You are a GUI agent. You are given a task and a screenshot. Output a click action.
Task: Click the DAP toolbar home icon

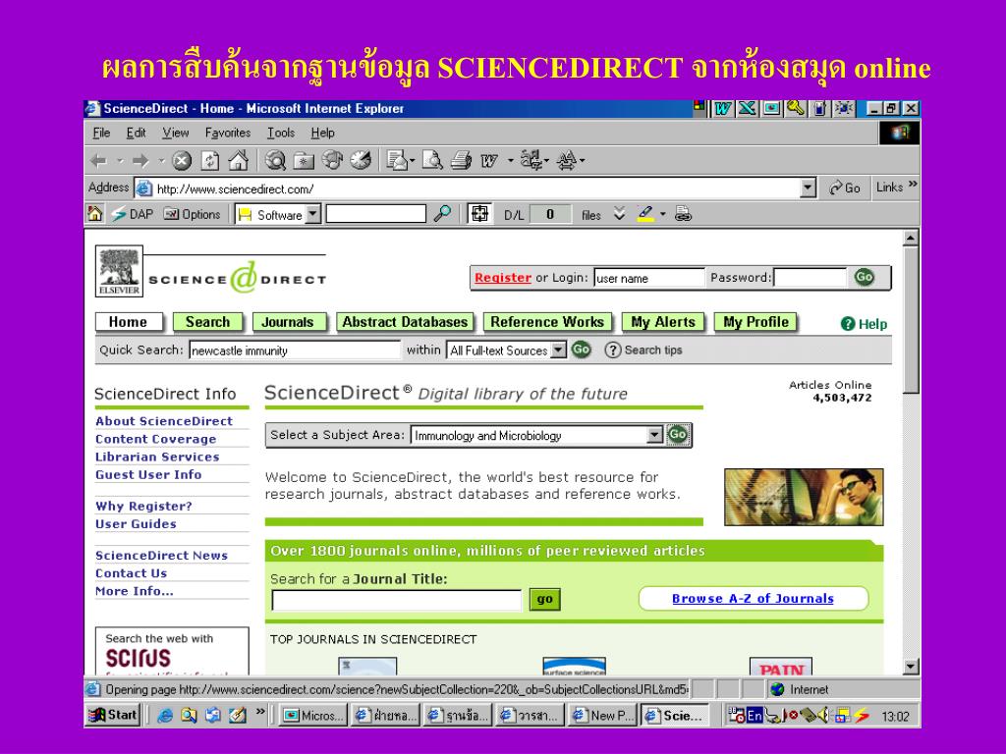[x=95, y=213]
